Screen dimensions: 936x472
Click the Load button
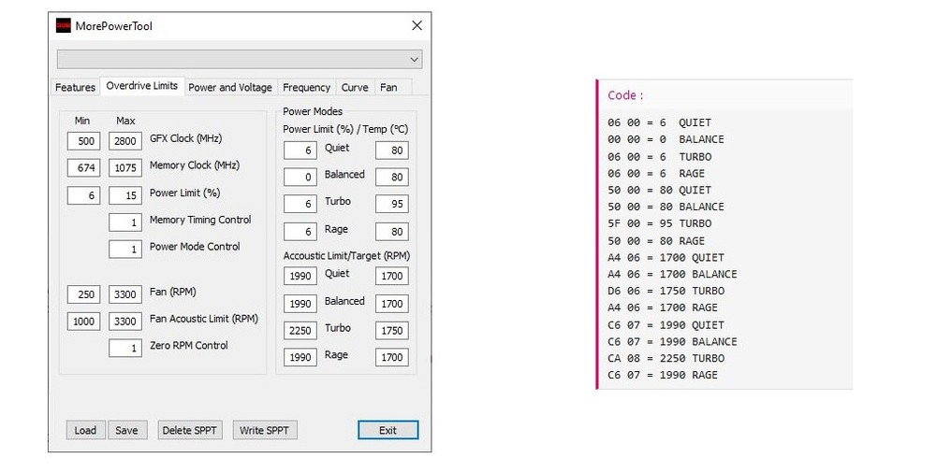pos(85,430)
